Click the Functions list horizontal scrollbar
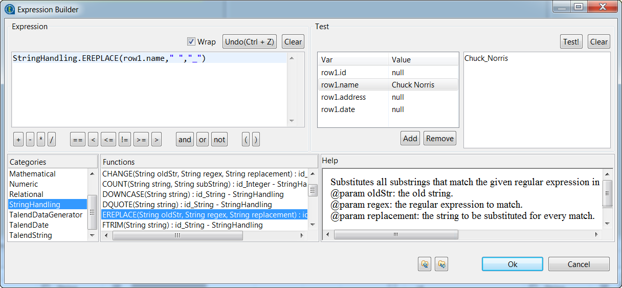This screenshot has height=288, width=622. click(x=177, y=235)
